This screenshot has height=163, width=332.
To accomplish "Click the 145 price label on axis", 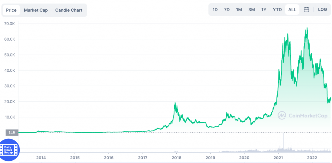I will (x=12, y=132).
